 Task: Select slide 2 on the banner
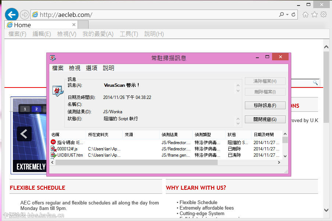coord(36,109)
